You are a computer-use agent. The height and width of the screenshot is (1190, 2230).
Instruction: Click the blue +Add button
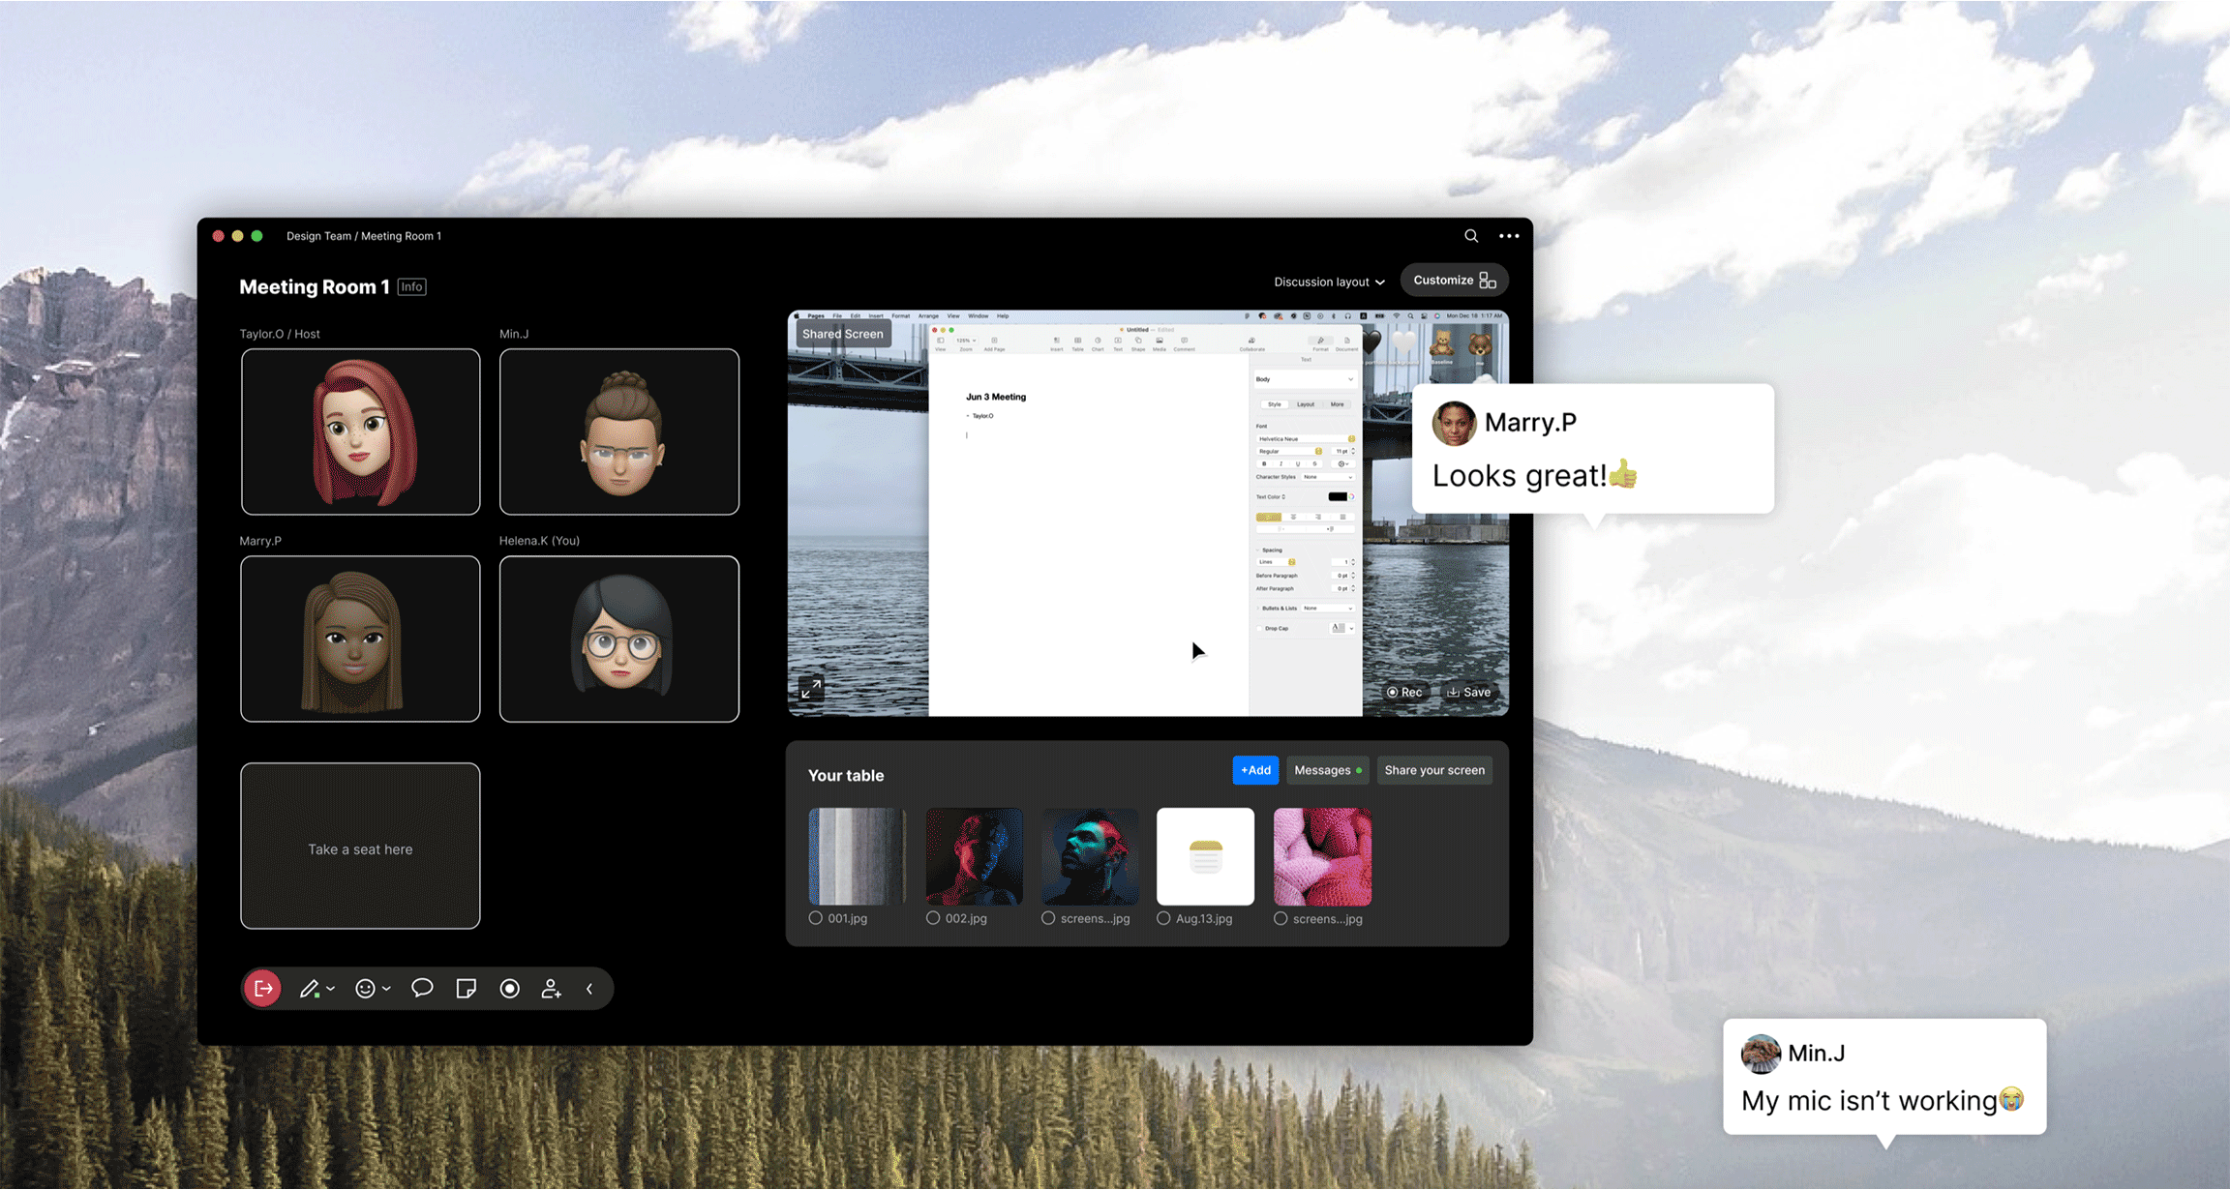pos(1255,770)
